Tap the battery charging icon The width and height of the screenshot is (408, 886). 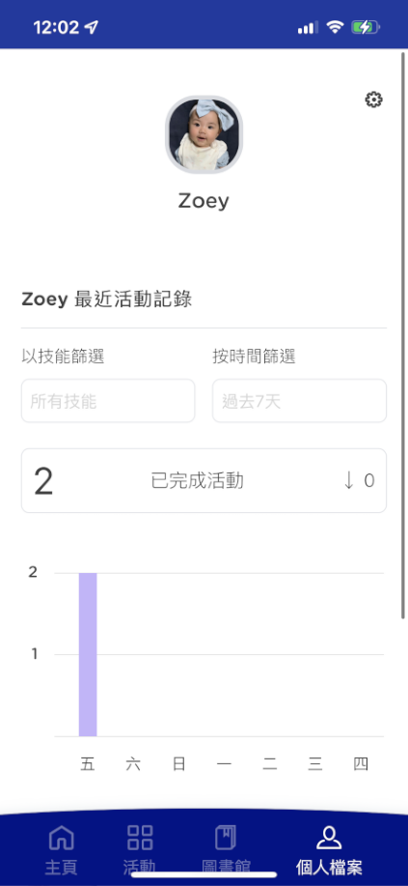366,27
